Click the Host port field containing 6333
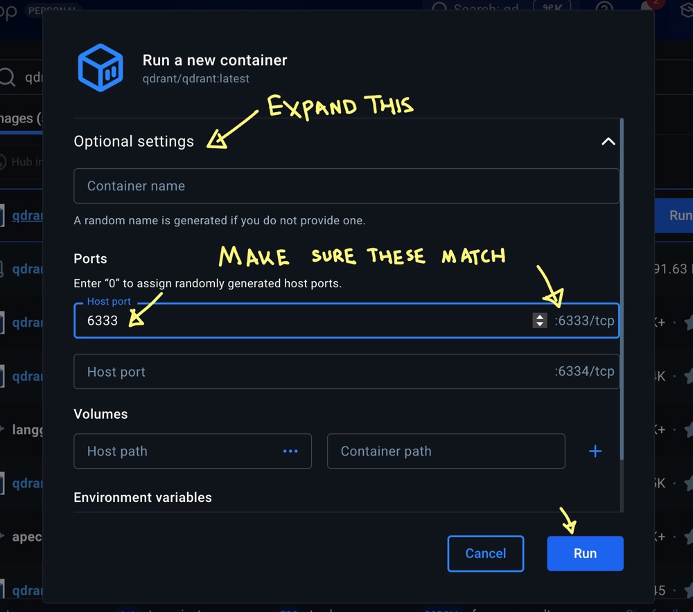This screenshot has height=612, width=693. click(x=305, y=321)
